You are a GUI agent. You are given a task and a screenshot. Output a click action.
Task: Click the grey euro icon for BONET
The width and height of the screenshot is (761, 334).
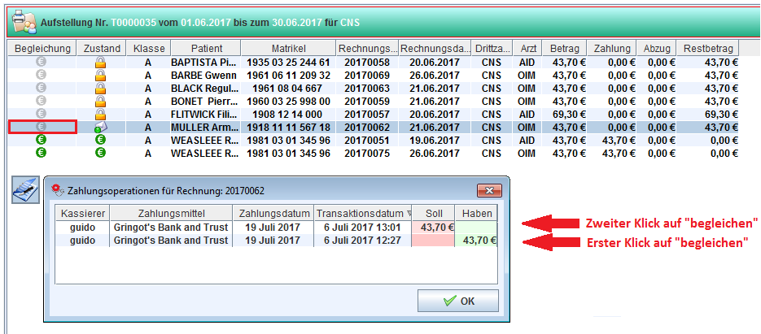(42, 101)
